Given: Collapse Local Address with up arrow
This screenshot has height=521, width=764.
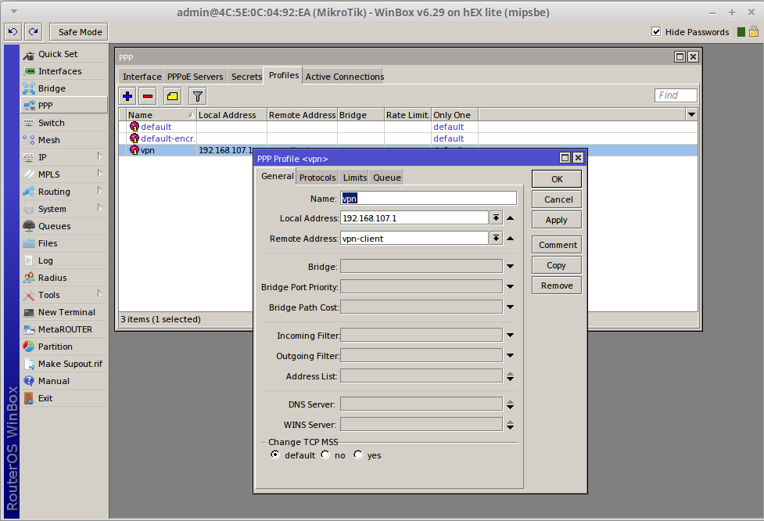Looking at the screenshot, I should [510, 217].
